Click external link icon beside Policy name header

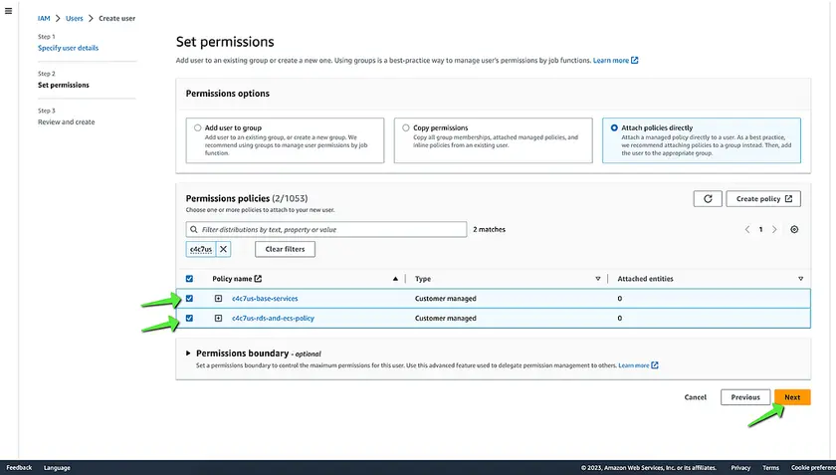click(258, 279)
